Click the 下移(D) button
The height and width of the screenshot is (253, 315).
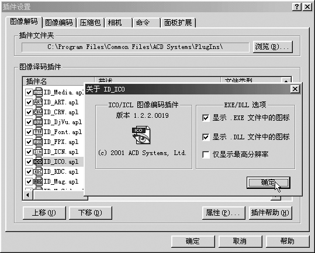click(x=91, y=213)
